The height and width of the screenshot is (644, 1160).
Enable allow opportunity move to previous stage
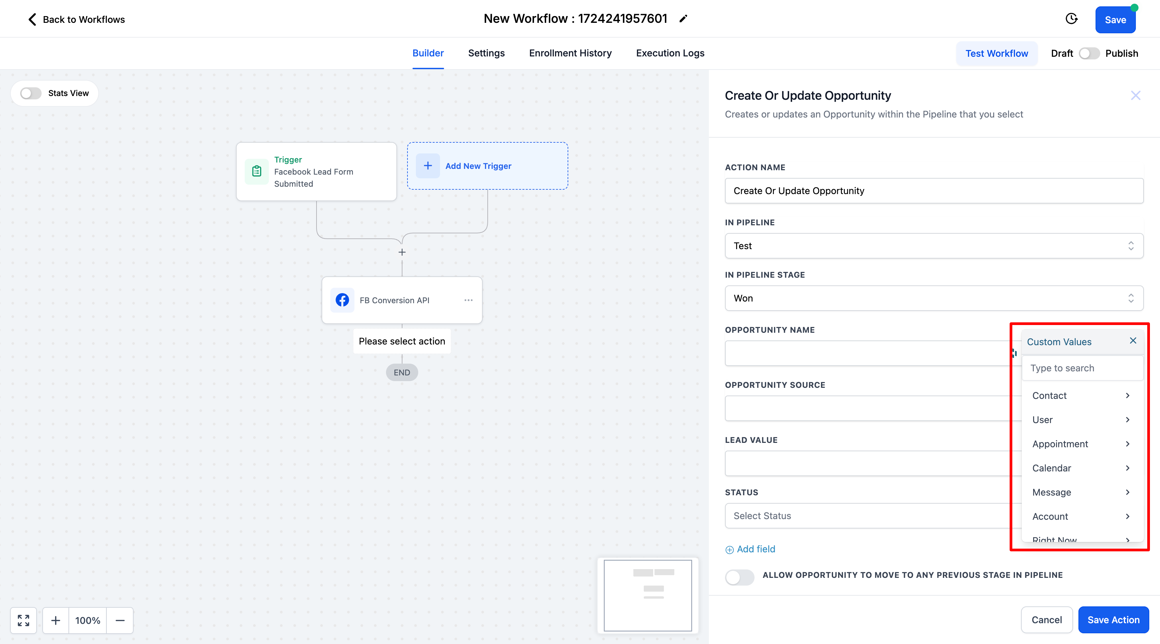(x=739, y=577)
